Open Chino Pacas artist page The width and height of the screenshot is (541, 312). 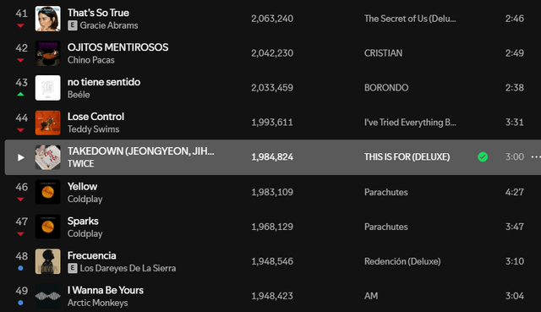point(91,60)
